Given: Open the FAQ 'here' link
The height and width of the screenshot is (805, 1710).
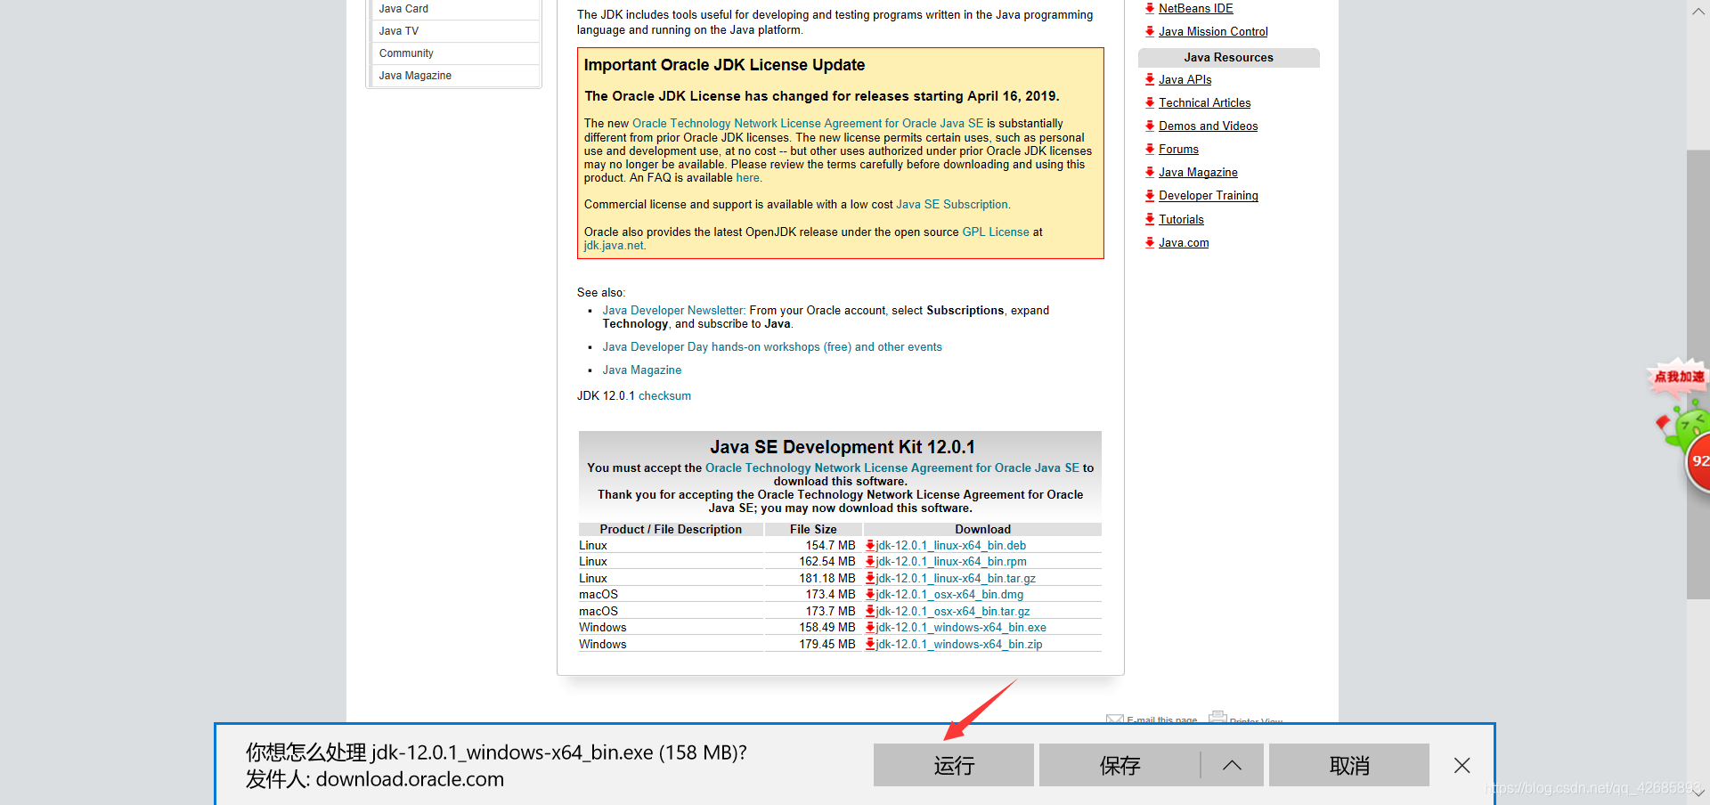Looking at the screenshot, I should point(748,178).
